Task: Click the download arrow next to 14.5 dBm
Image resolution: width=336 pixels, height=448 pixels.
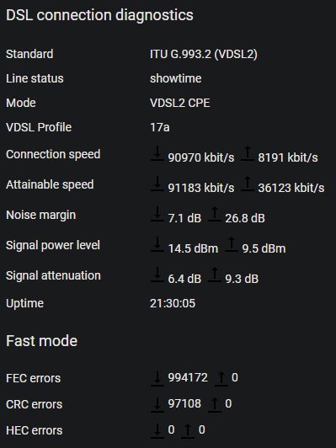Action: point(157,244)
